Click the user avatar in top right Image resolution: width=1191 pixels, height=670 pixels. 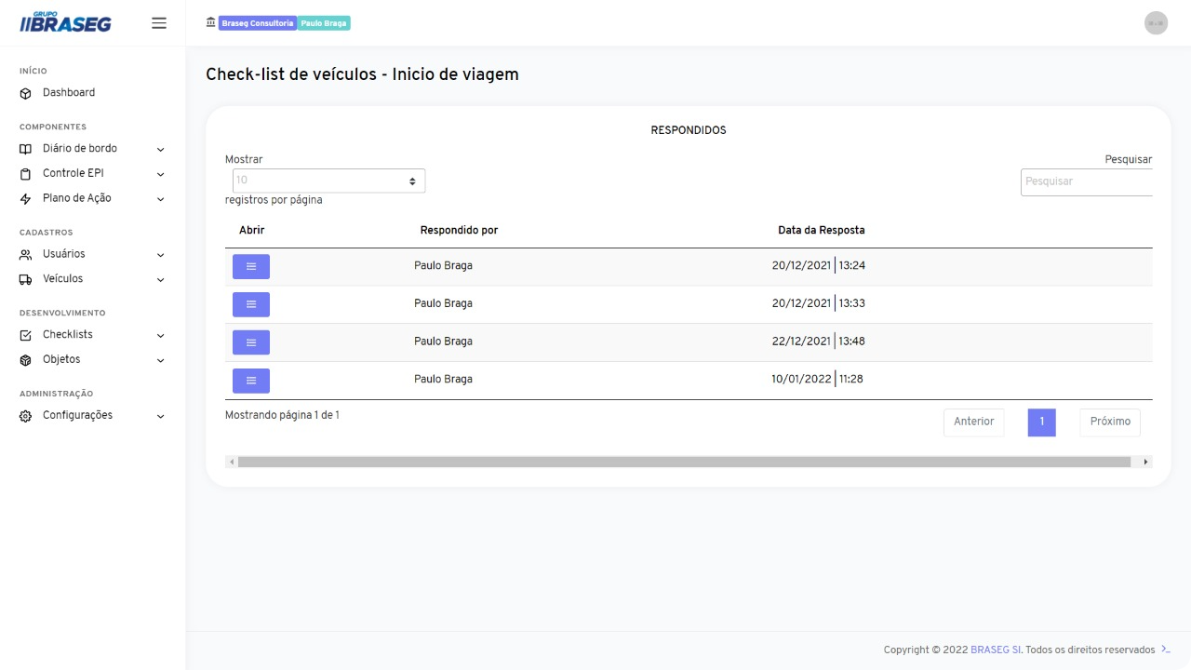(1156, 23)
